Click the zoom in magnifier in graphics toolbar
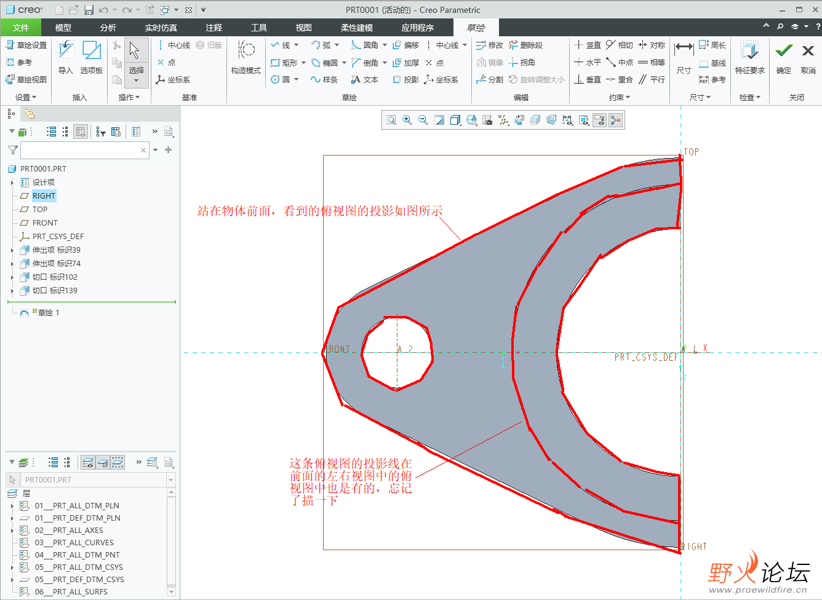 407,120
